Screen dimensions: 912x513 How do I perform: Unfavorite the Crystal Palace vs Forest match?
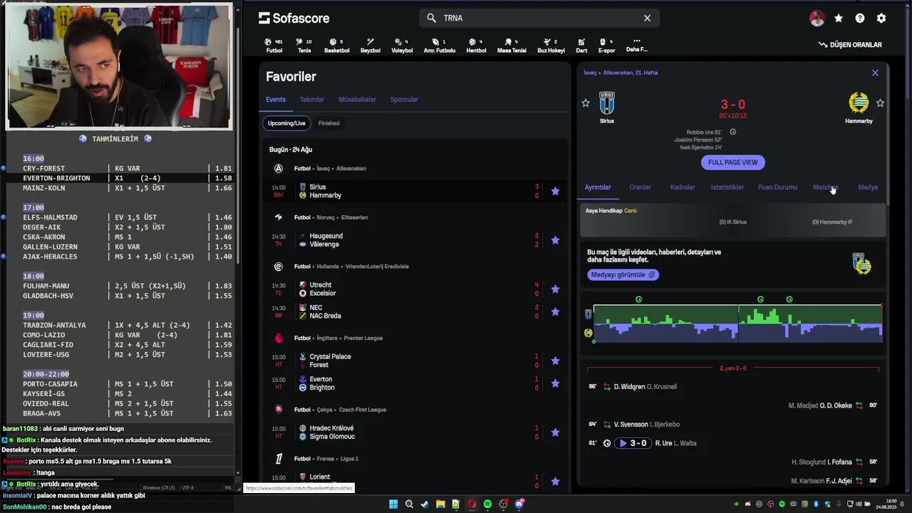point(555,361)
